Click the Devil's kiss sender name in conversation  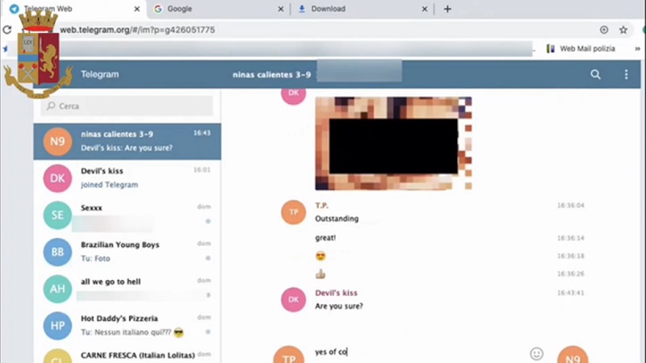[x=336, y=293]
